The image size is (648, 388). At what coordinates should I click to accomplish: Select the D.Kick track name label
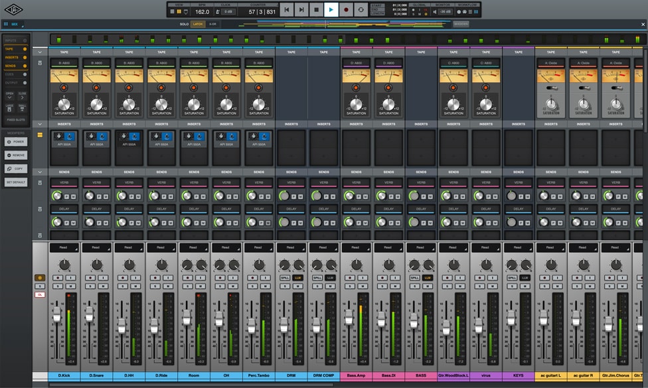(x=64, y=375)
